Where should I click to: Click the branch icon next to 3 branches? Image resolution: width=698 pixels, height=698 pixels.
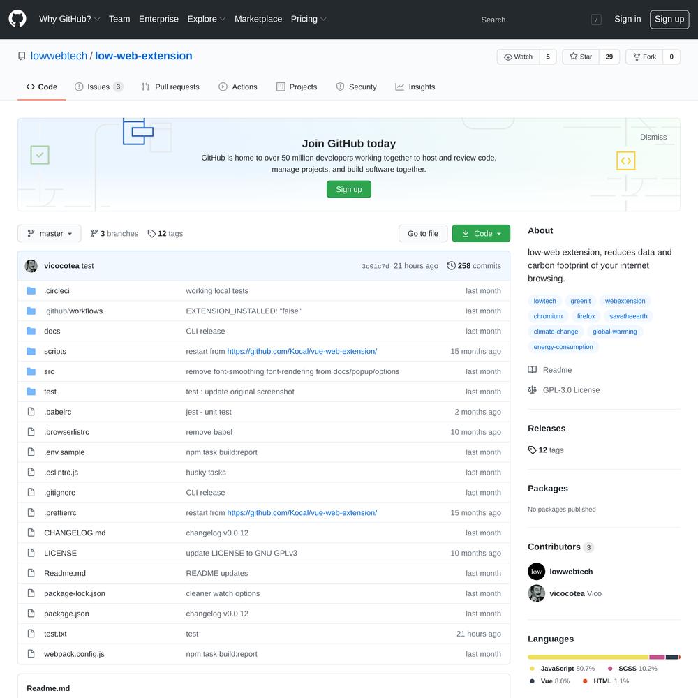tap(94, 234)
